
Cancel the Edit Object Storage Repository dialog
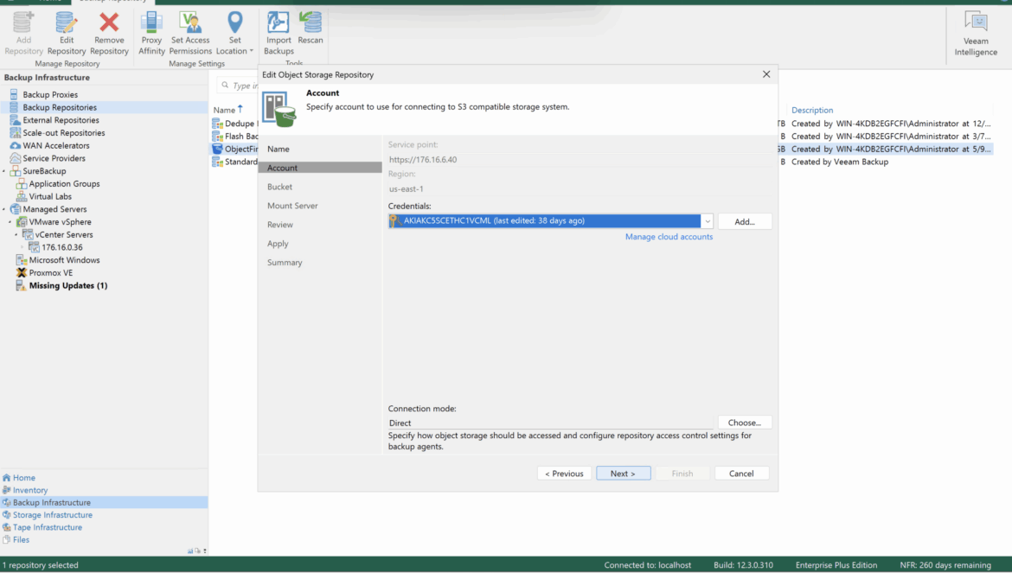[x=741, y=474]
